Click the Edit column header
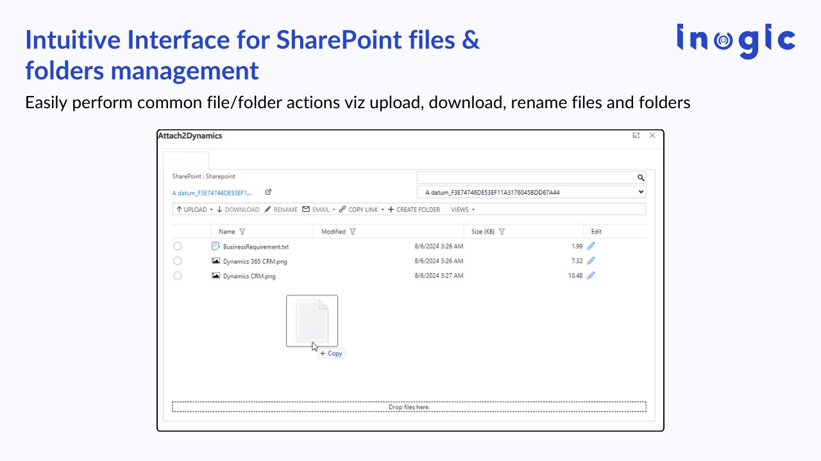This screenshot has width=821, height=461. coord(597,232)
